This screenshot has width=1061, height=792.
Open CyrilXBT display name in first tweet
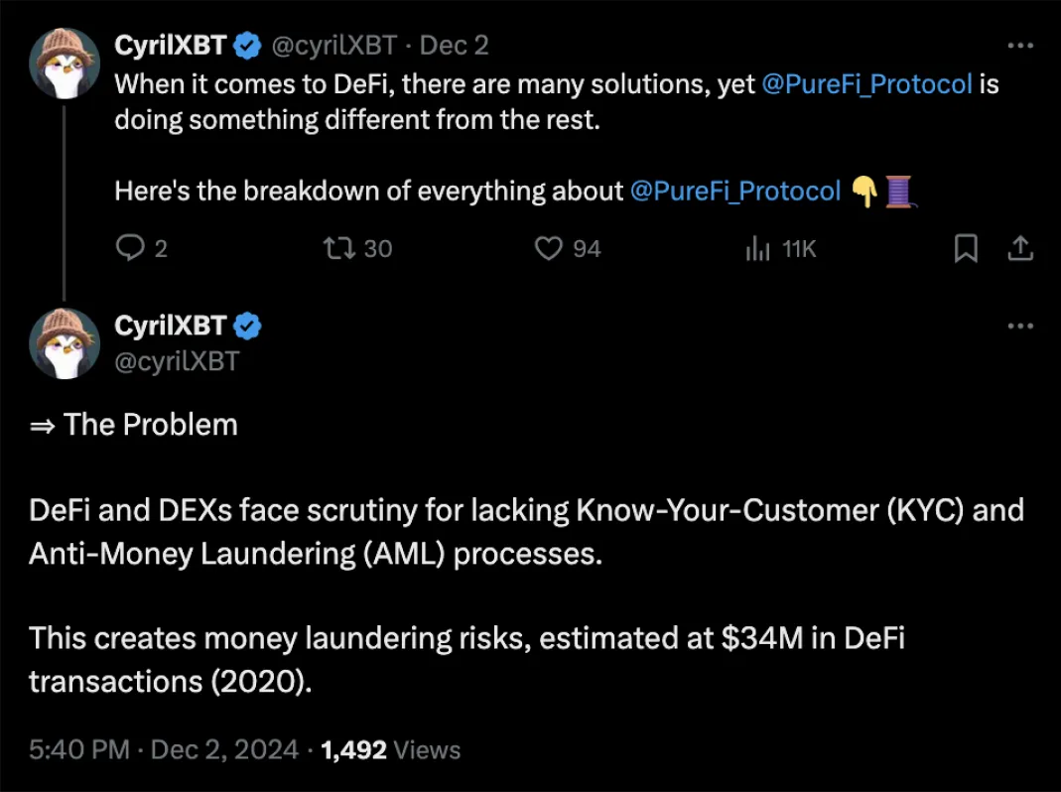[171, 46]
